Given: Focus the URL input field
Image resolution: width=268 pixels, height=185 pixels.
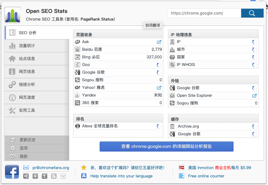Looking at the screenshot, I should pyautogui.click(x=204, y=13).
